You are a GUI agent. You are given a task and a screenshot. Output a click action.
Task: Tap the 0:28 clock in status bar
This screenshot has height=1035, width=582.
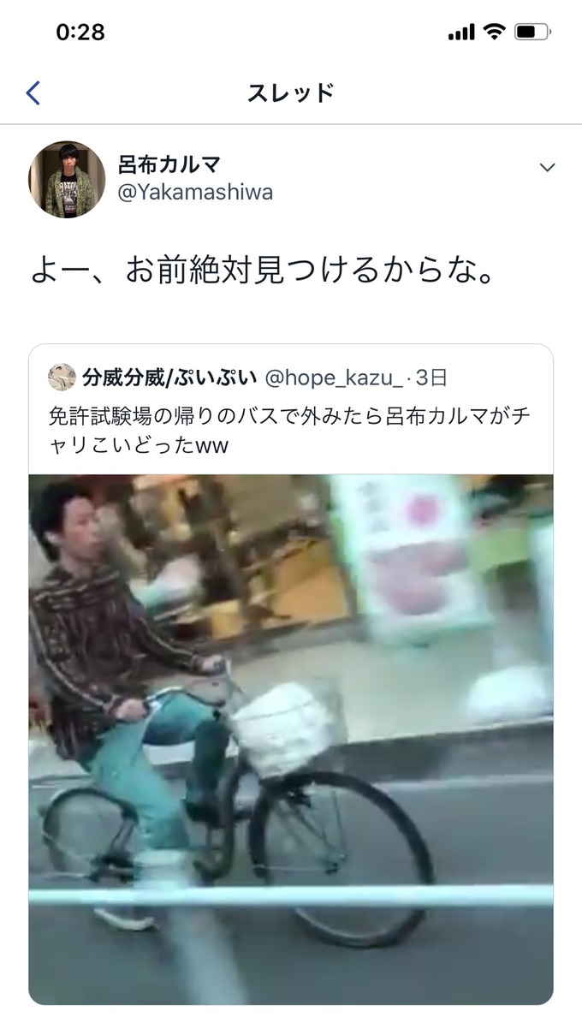point(80,33)
